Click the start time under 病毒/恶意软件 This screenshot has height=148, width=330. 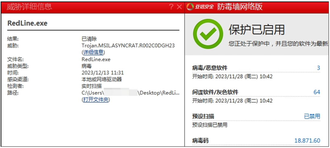[x=232, y=76]
